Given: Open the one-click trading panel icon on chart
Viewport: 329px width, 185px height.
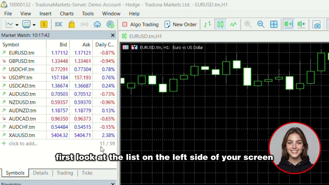Looking at the screenshot, I should (125, 47).
